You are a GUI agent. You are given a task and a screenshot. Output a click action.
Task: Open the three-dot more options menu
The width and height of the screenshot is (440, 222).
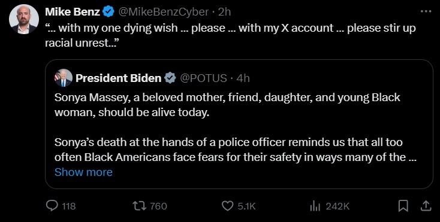pyautogui.click(x=426, y=11)
